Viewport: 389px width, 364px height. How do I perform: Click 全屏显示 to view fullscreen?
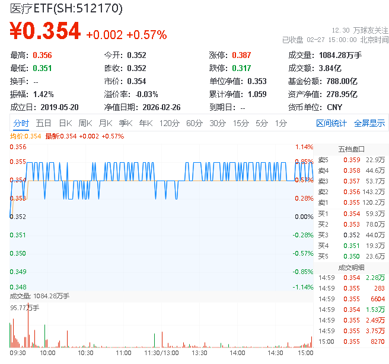coord(369,123)
